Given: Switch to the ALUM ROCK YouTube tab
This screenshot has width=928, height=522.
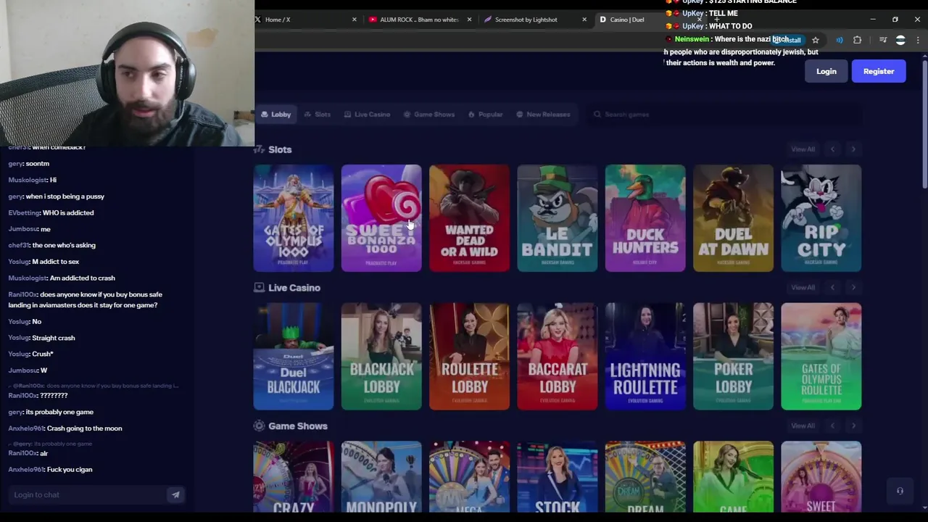Looking at the screenshot, I should pyautogui.click(x=419, y=20).
